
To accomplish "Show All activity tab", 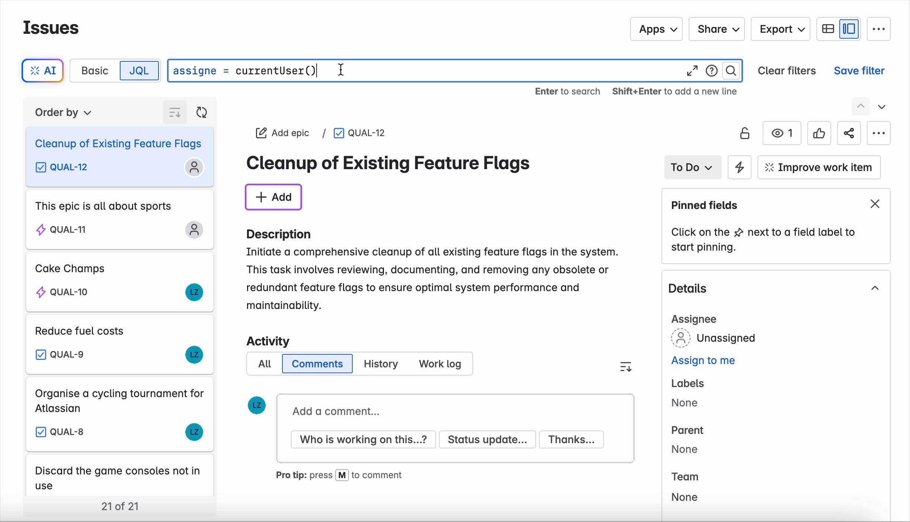I will pyautogui.click(x=265, y=364).
